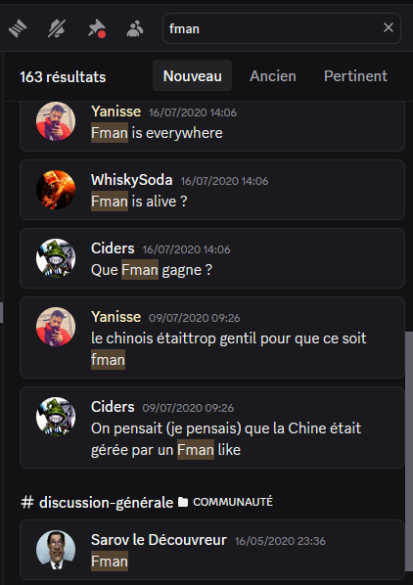Switch to the Pertinent sort tab

[355, 75]
